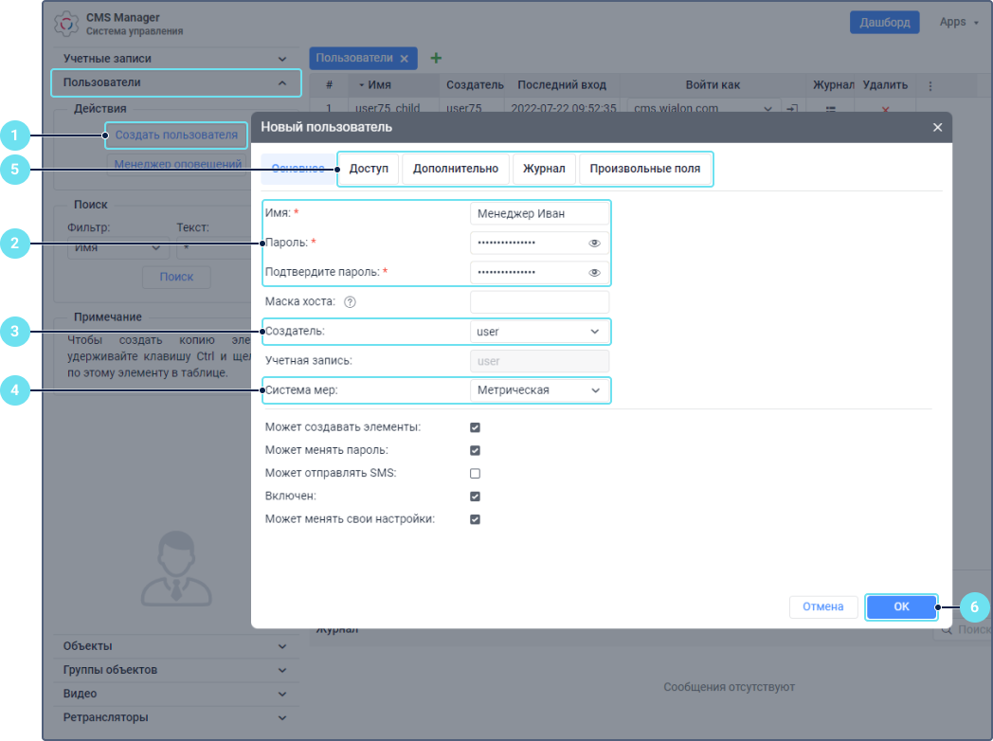Click the green plus add-tab icon
The image size is (993, 741).
pos(436,59)
